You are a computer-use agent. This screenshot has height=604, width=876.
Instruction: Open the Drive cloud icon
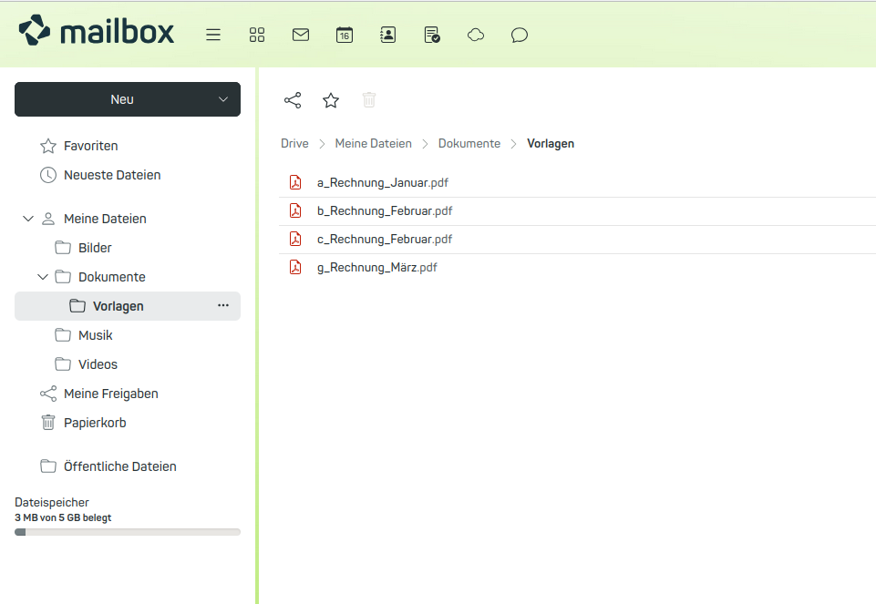coord(476,35)
